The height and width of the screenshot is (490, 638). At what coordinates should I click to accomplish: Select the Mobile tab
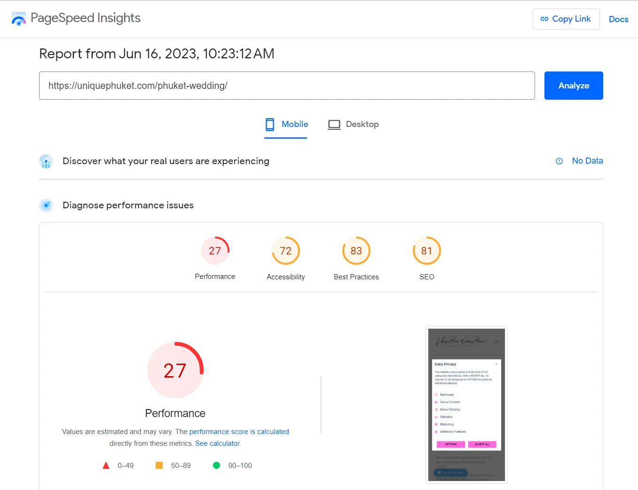[x=286, y=125]
